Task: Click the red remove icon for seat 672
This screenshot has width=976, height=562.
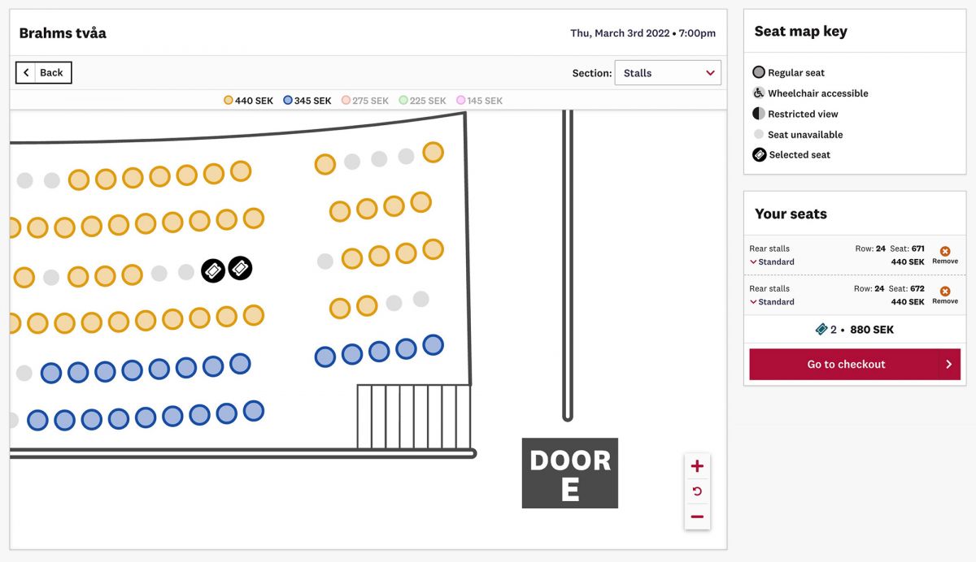Action: [944, 290]
